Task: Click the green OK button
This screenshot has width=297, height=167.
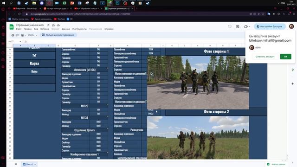Action: pyautogui.click(x=286, y=57)
